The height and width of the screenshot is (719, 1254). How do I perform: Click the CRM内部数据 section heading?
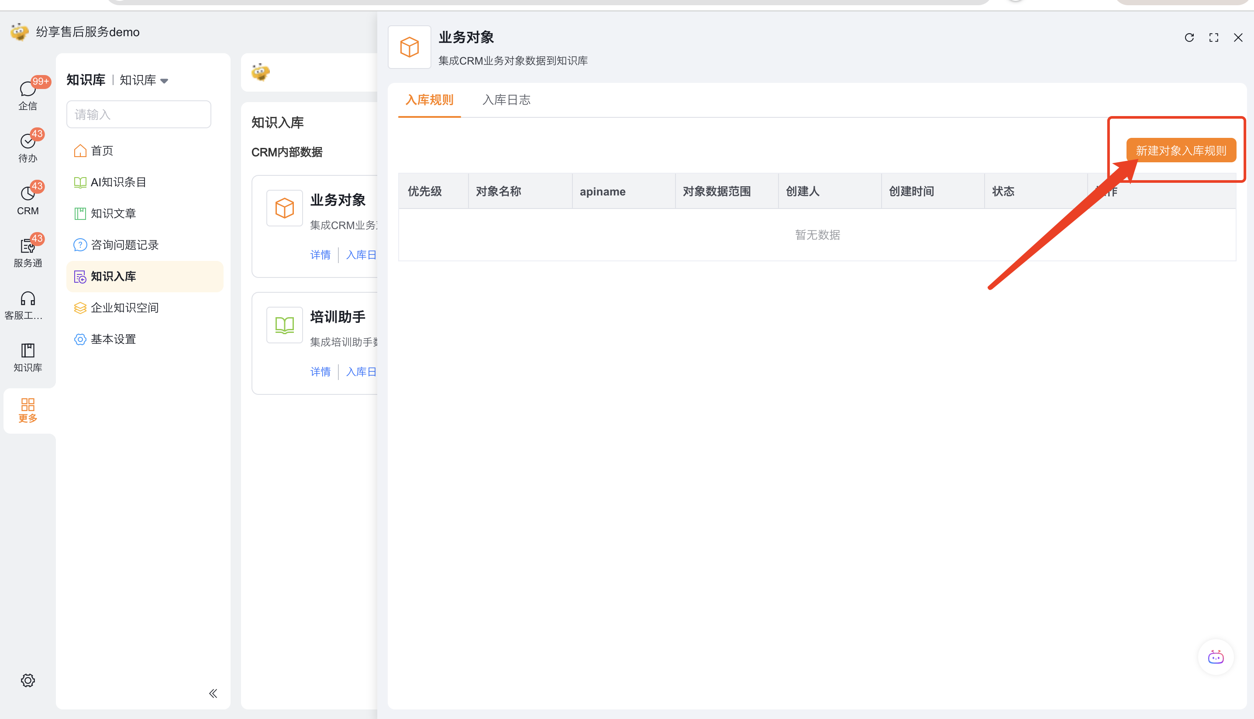tap(286, 152)
